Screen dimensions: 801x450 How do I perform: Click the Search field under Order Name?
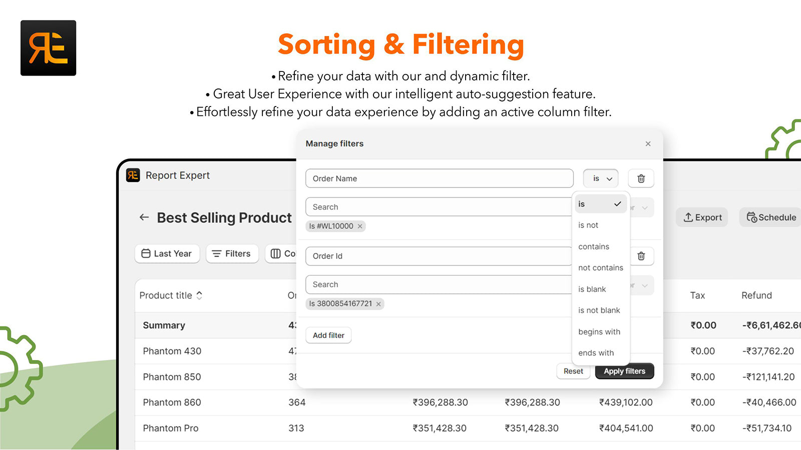[439, 206]
